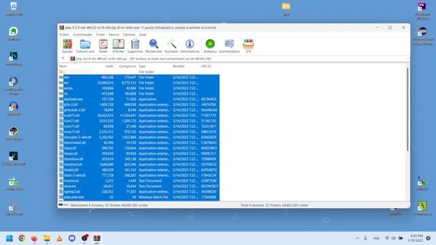Click the Supprimer trash can icon

(x=135, y=46)
